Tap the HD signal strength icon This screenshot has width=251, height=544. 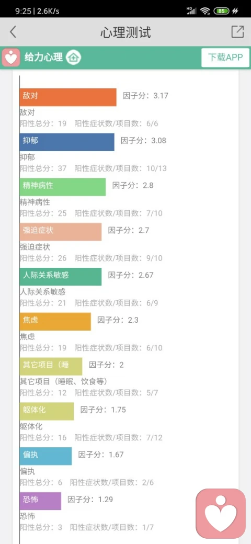pyautogui.click(x=191, y=10)
